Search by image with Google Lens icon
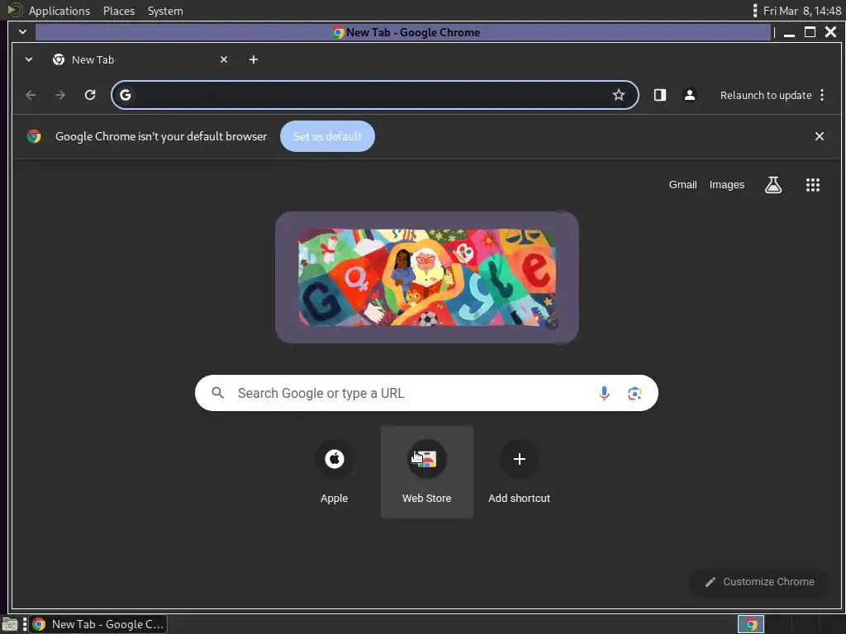The image size is (846, 634). point(634,393)
